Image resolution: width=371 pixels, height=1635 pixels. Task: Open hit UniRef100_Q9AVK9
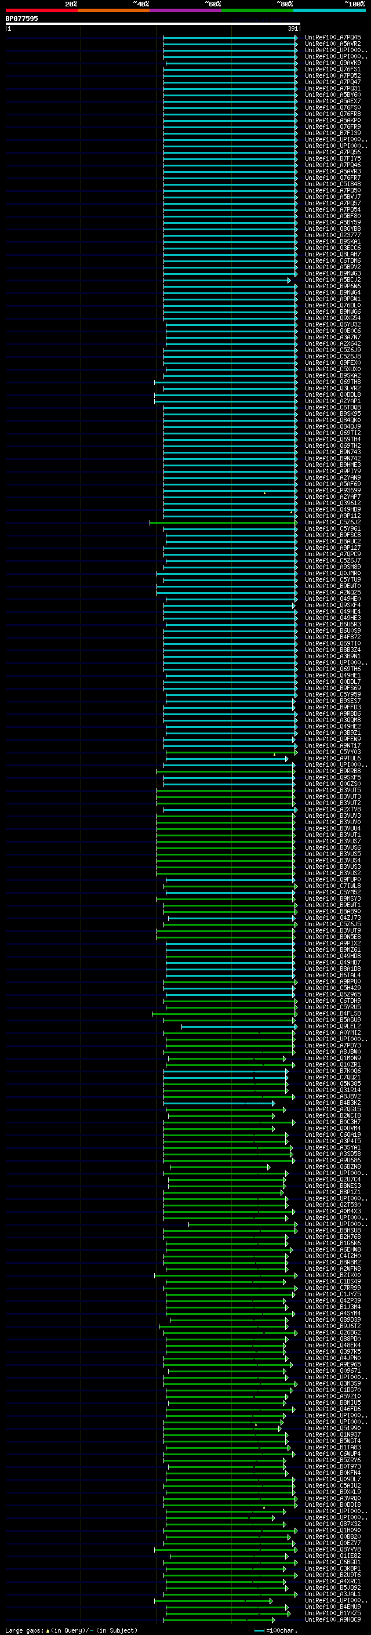click(x=333, y=63)
